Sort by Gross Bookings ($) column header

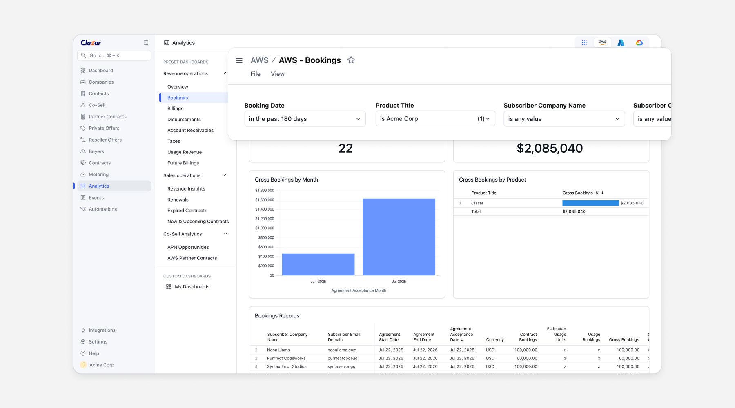pos(583,193)
